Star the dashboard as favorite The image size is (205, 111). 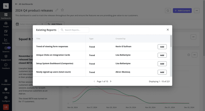tap(62, 10)
